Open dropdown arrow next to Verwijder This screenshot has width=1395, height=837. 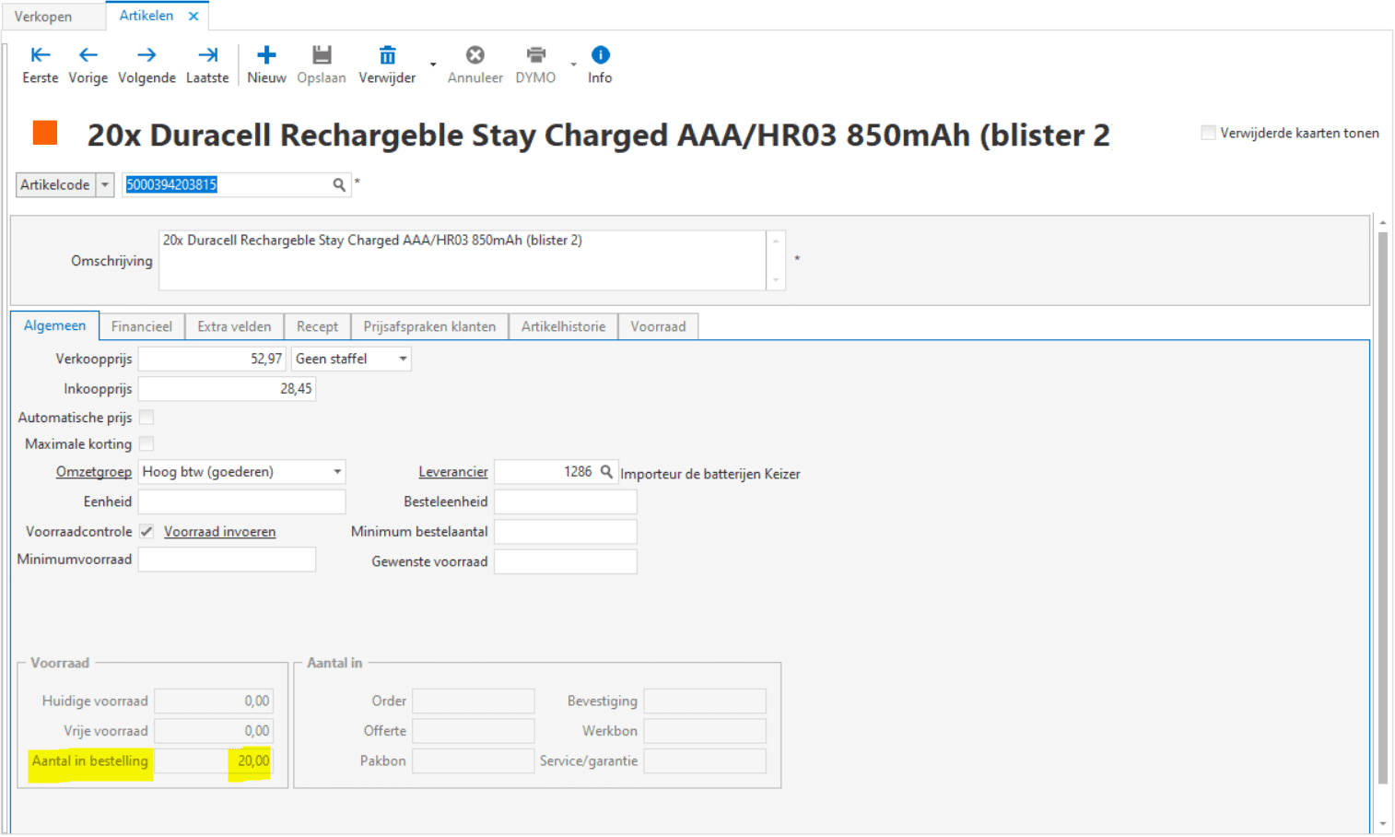433,65
